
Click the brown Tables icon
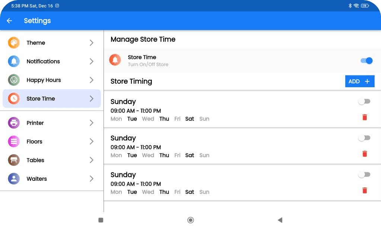(14, 160)
